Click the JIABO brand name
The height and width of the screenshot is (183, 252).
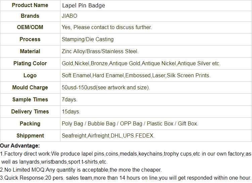tap(69, 16)
